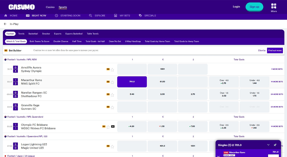The image size is (287, 157).
Task: Open My Bets section
Action: (x=122, y=15)
